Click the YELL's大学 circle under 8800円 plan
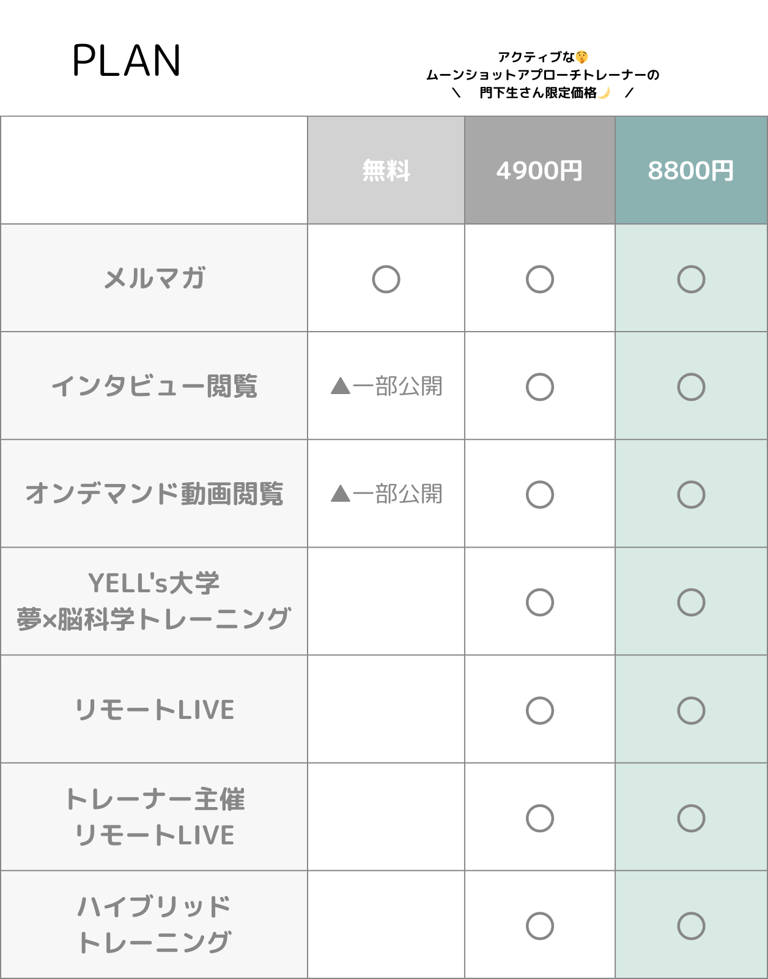The height and width of the screenshot is (979, 768). [x=691, y=602]
